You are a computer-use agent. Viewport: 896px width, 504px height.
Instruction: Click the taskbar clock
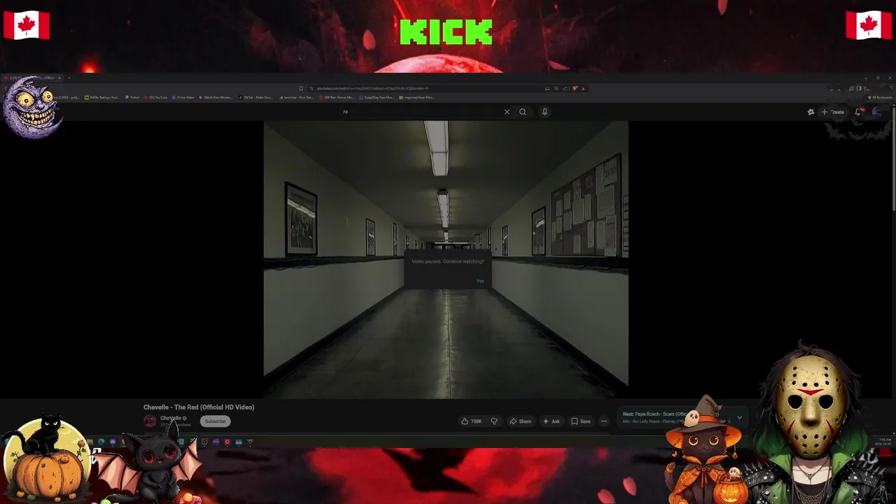885,441
